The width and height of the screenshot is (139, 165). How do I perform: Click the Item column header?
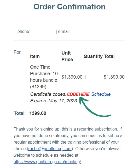point(35,56)
